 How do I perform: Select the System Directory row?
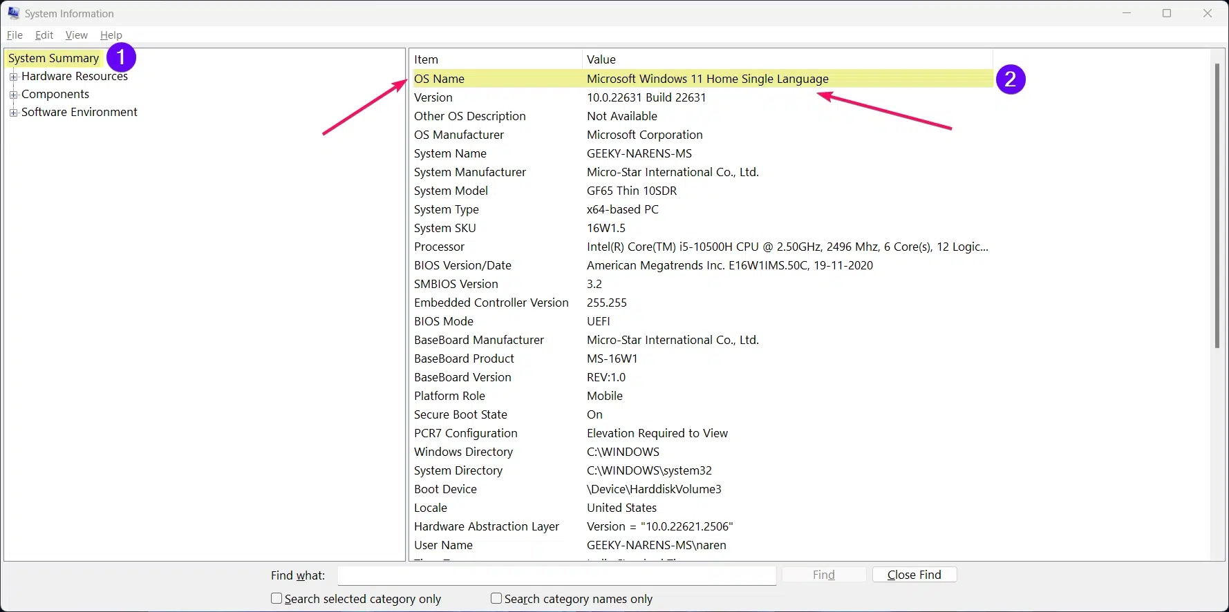click(702, 470)
